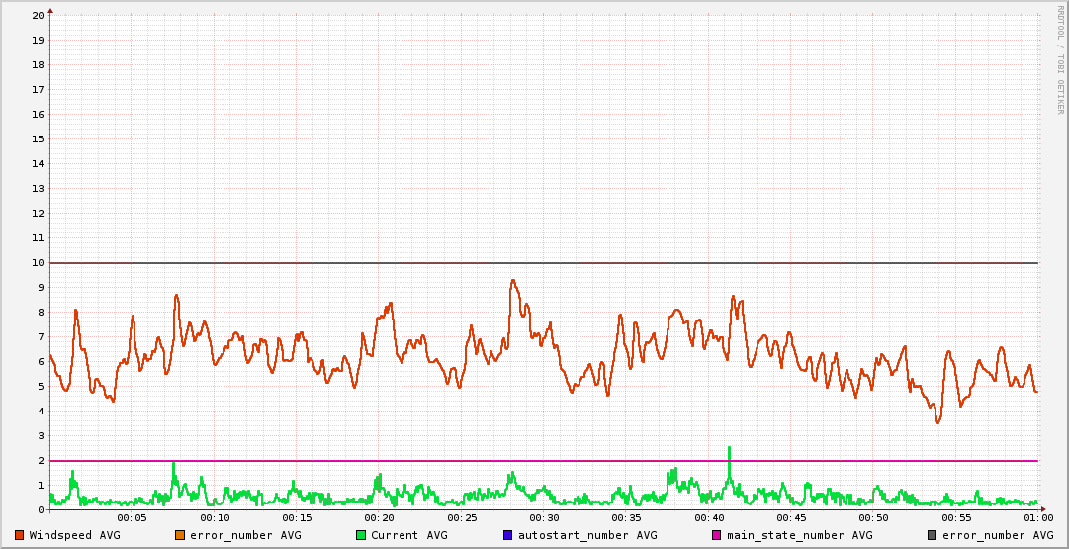This screenshot has width=1069, height=549.
Task: Click the 10 value on the y-axis
Action: pyautogui.click(x=38, y=262)
